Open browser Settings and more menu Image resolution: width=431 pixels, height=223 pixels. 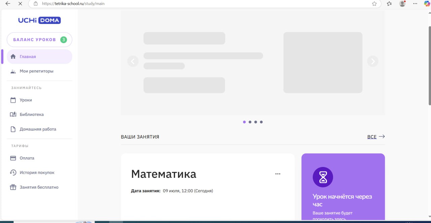[415, 4]
